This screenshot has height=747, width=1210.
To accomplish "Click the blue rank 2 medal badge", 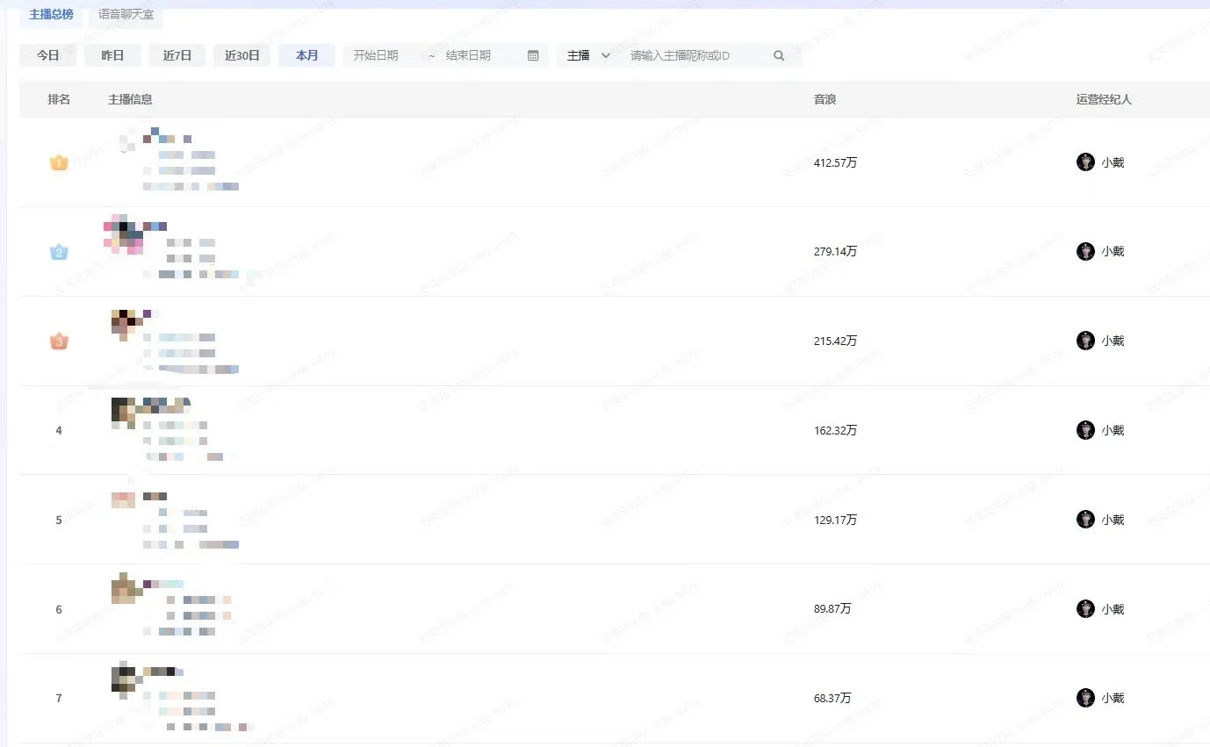I will pyautogui.click(x=58, y=252).
